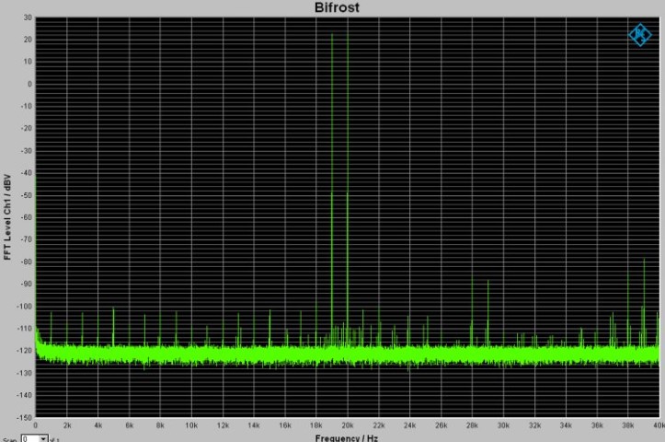Click the tall peak at 19 kHz
Screen dimensions: 665x442
(332, 187)
